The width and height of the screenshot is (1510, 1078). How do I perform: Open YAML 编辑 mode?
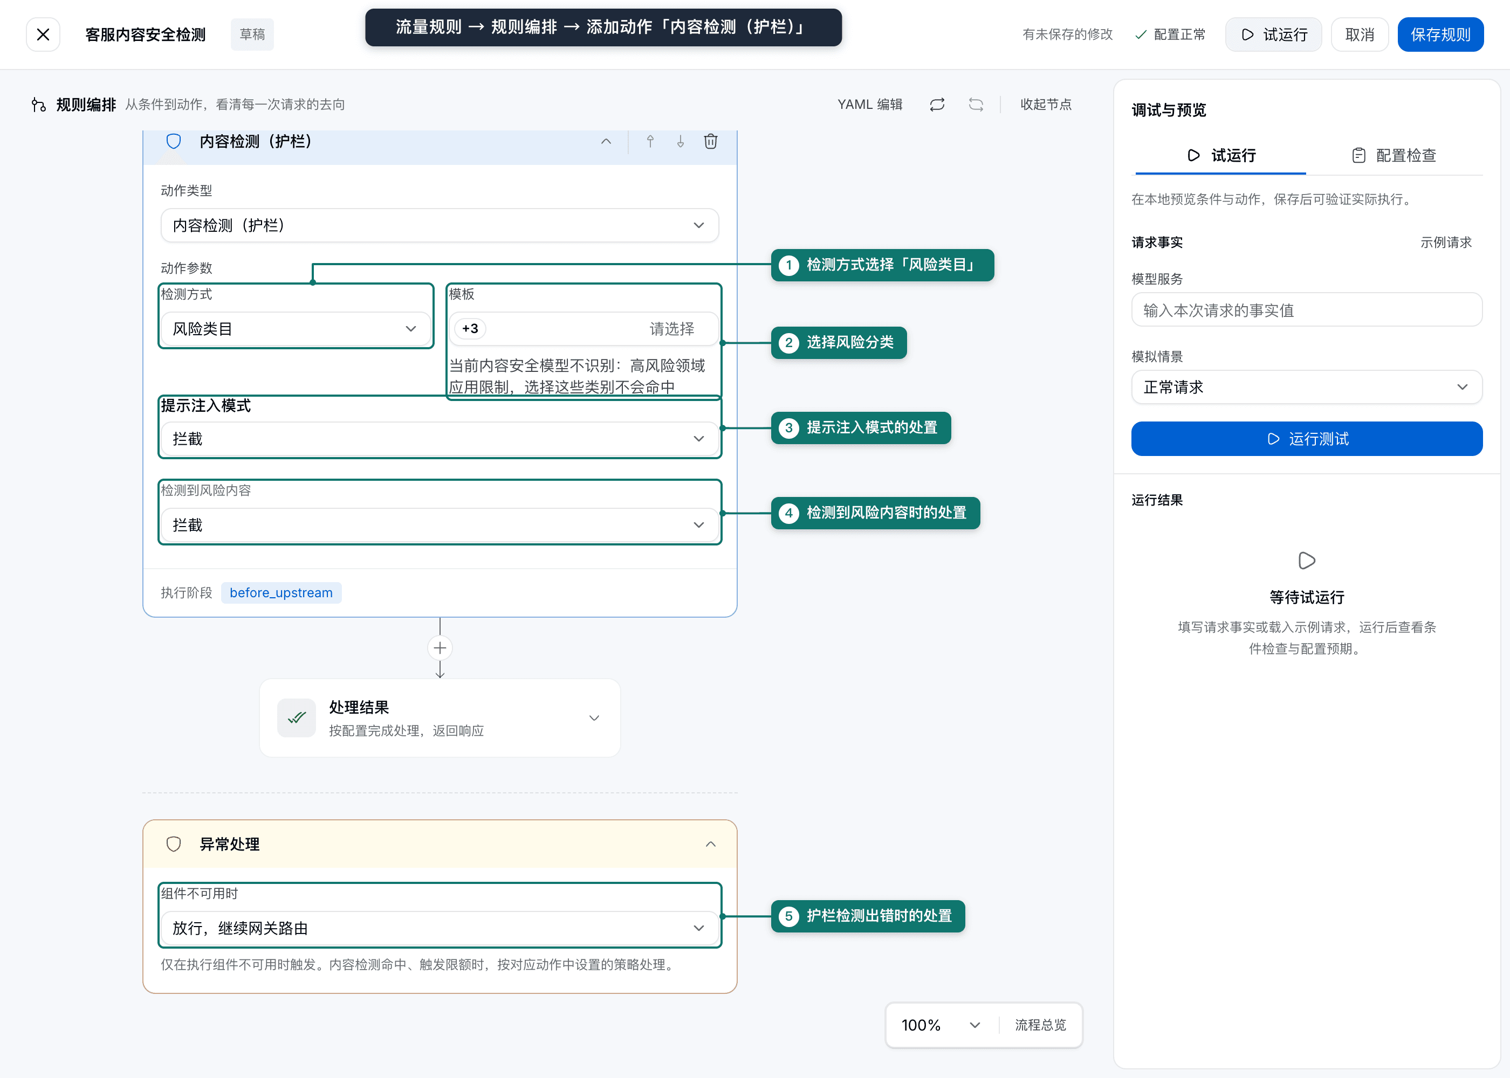(x=870, y=104)
